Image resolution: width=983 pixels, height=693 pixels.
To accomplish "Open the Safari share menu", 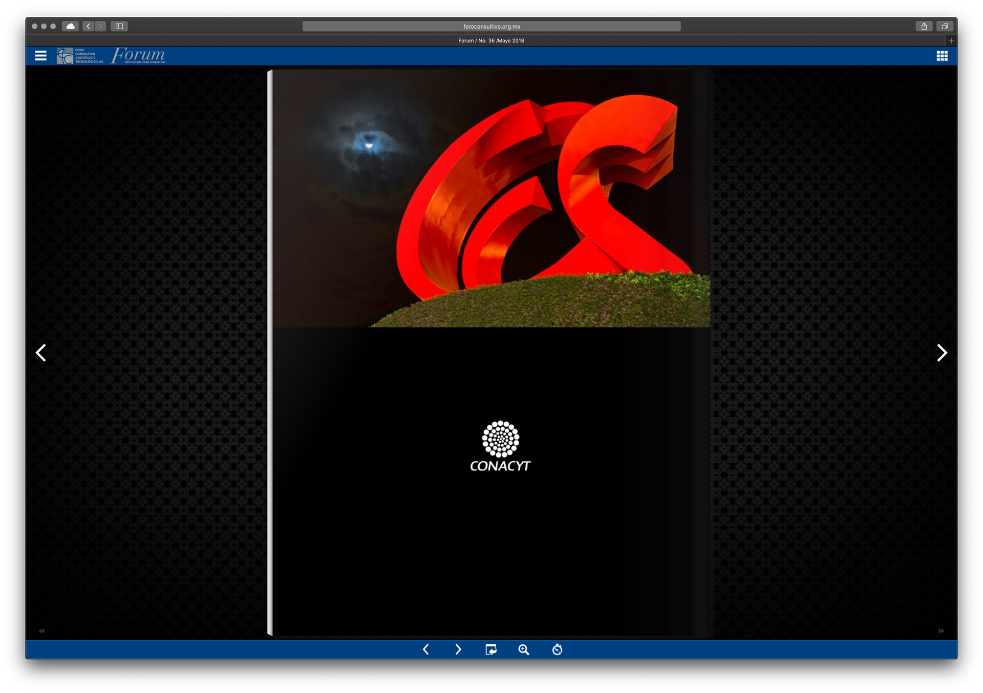I will (924, 26).
